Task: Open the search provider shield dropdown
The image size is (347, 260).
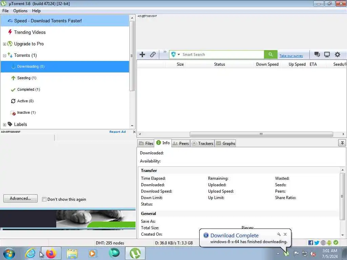Action: (x=175, y=55)
